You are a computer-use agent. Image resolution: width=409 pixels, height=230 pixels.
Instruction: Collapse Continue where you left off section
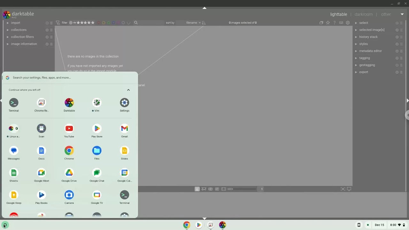pyautogui.click(x=128, y=90)
